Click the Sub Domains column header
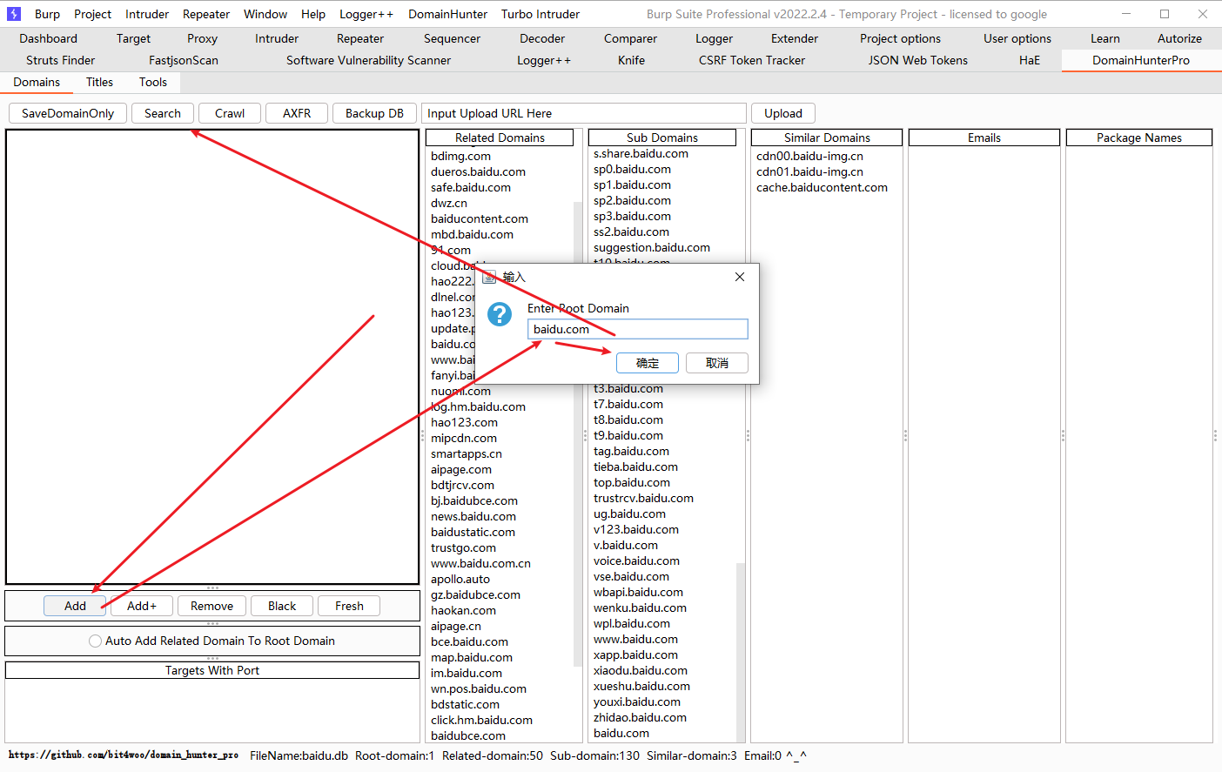Viewport: 1222px width, 772px height. [662, 138]
